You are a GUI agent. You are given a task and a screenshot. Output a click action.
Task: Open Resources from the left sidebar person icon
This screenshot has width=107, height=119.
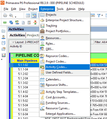(3, 37)
